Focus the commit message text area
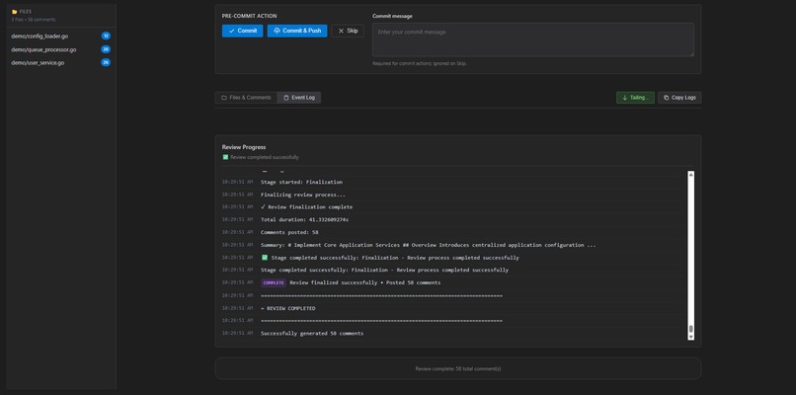Screen dimensions: 796x395 pos(533,39)
